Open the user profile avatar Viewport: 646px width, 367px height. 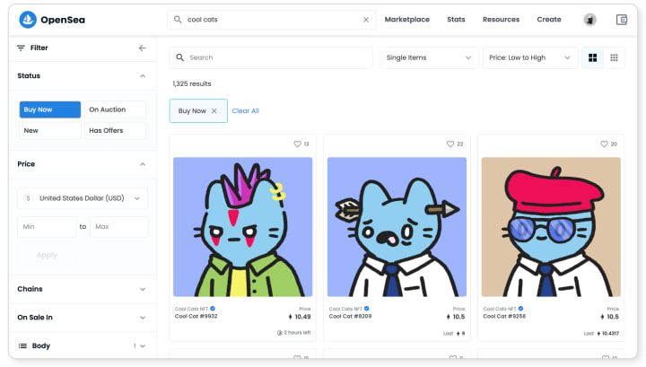click(x=590, y=20)
